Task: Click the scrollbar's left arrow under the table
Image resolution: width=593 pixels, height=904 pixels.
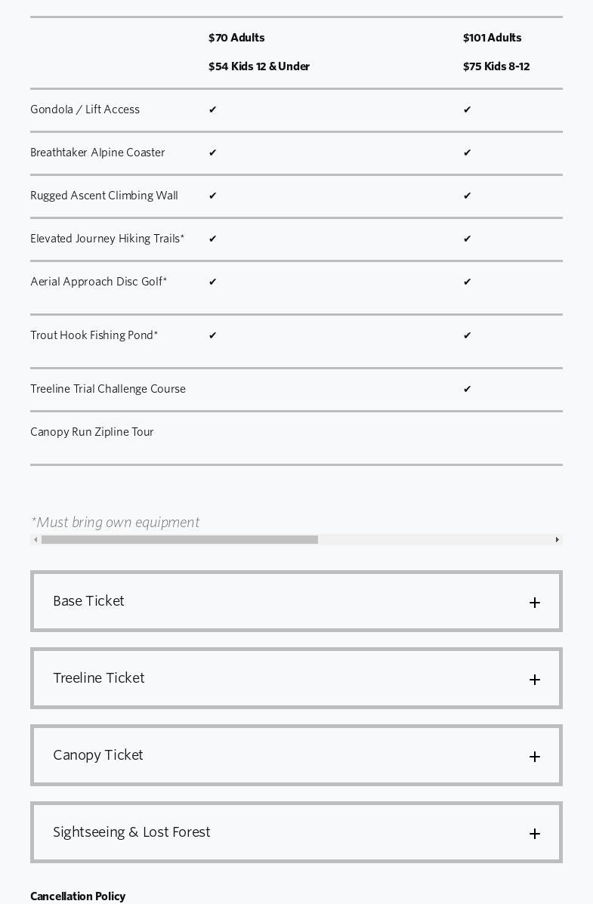Action: tap(36, 540)
